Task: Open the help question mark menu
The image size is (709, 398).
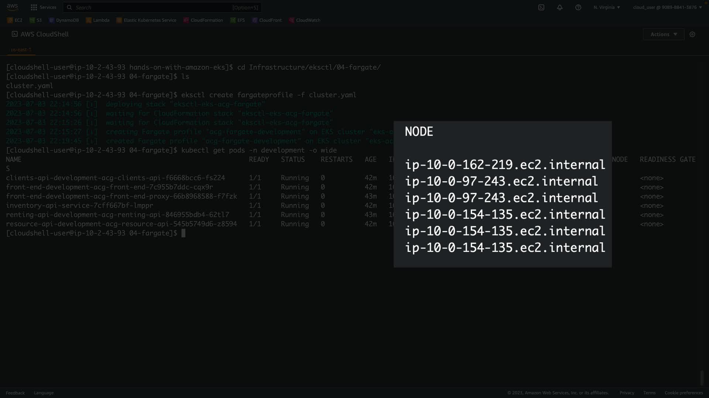Action: click(x=578, y=7)
